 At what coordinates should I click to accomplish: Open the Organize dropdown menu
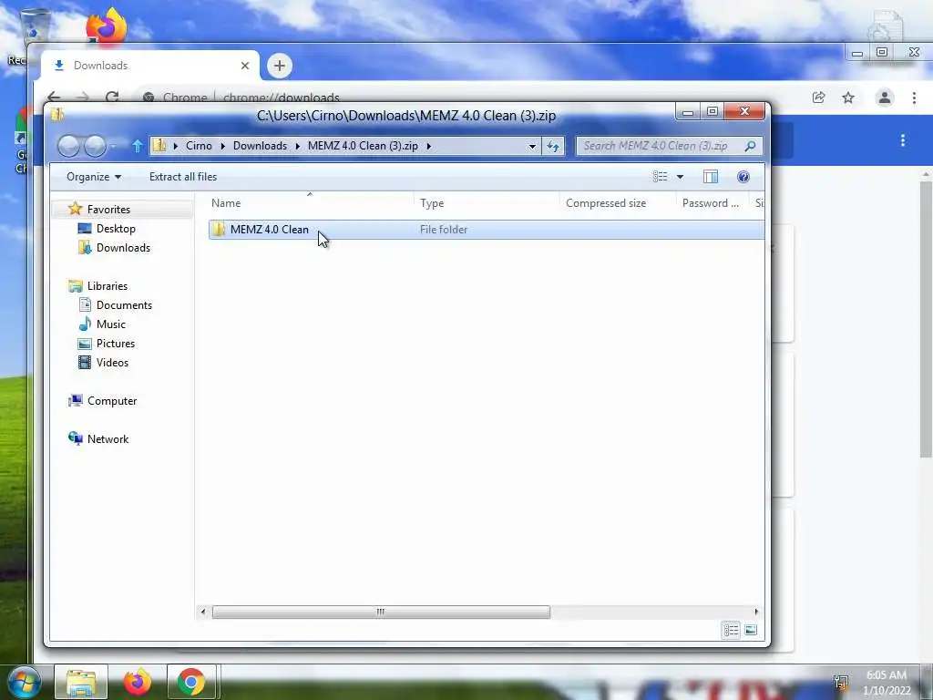pyautogui.click(x=94, y=177)
